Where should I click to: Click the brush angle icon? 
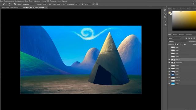coord(86,4)
